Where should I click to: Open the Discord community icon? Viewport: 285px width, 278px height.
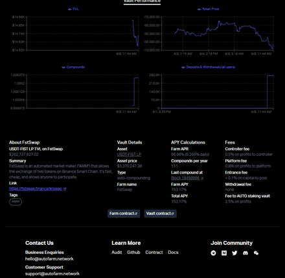click(x=245, y=253)
